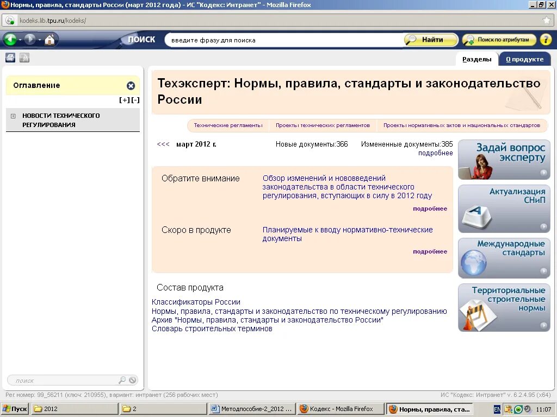557x417 pixels.
Task: Switch to Кодекс - Mozilla Firefox window
Action: 341,409
